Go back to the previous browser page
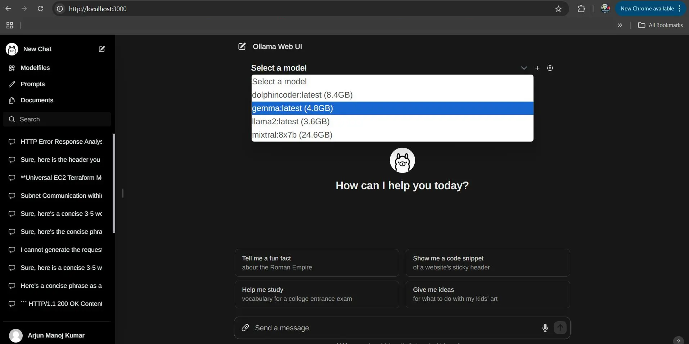The height and width of the screenshot is (344, 689). 8,9
